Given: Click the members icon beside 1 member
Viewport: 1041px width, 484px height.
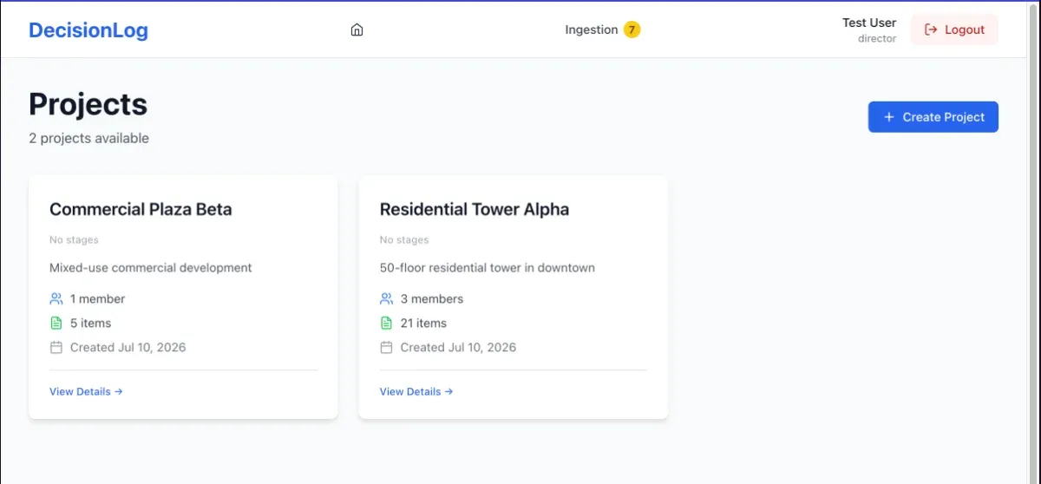Looking at the screenshot, I should coord(56,298).
